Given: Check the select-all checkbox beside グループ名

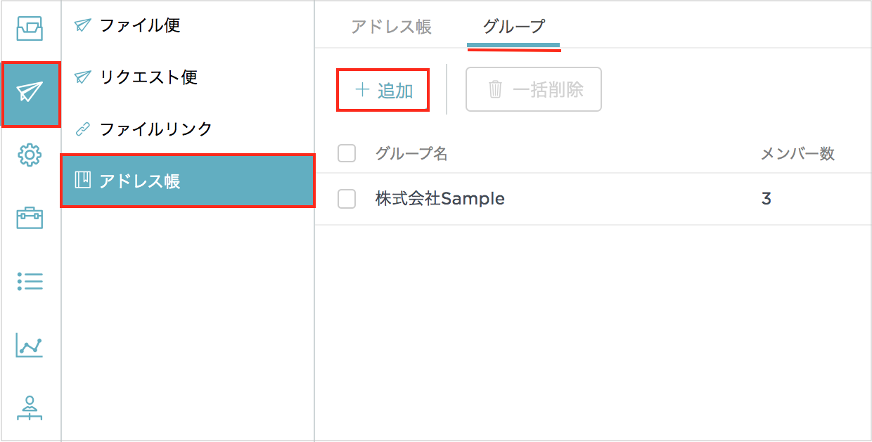Looking at the screenshot, I should [x=347, y=153].
